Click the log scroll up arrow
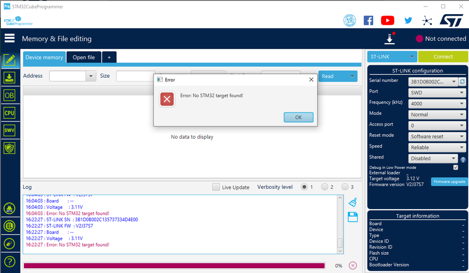469x273 pixels. [340, 198]
